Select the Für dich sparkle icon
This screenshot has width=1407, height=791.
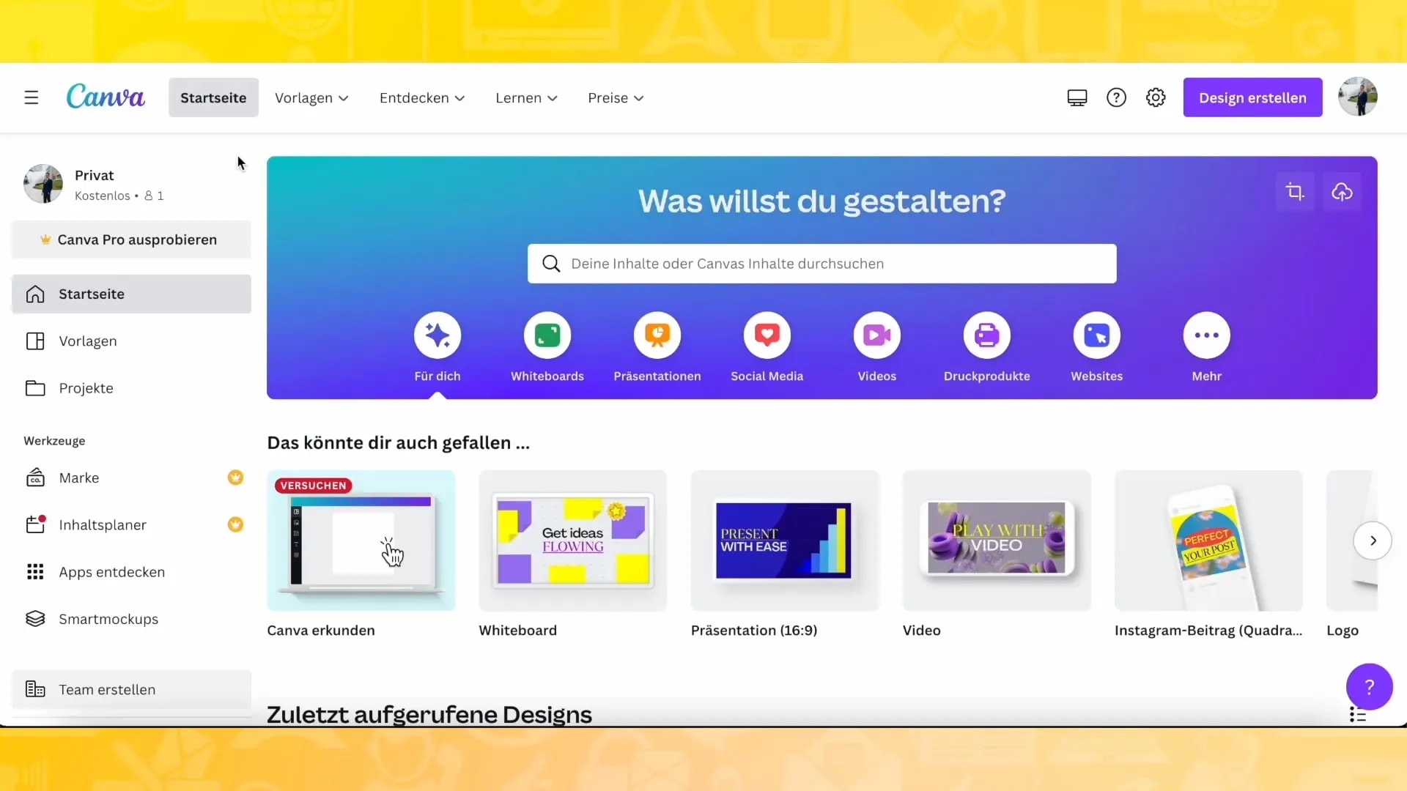437,335
